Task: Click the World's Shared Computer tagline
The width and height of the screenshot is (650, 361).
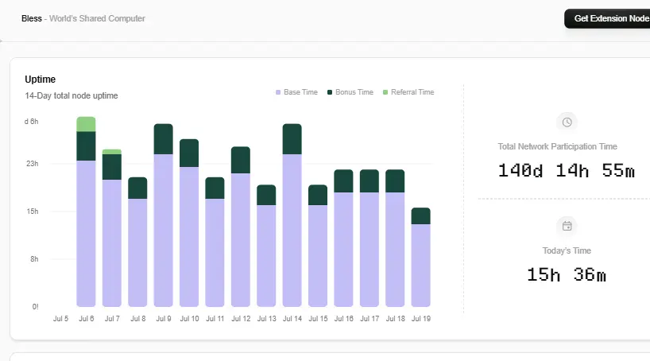Action: point(97,18)
